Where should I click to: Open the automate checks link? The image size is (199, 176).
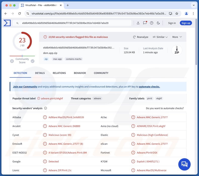pyautogui.click(x=149, y=87)
